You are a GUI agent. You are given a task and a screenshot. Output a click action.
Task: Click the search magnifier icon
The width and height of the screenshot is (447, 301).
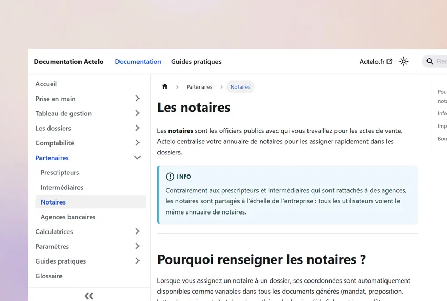tap(430, 62)
